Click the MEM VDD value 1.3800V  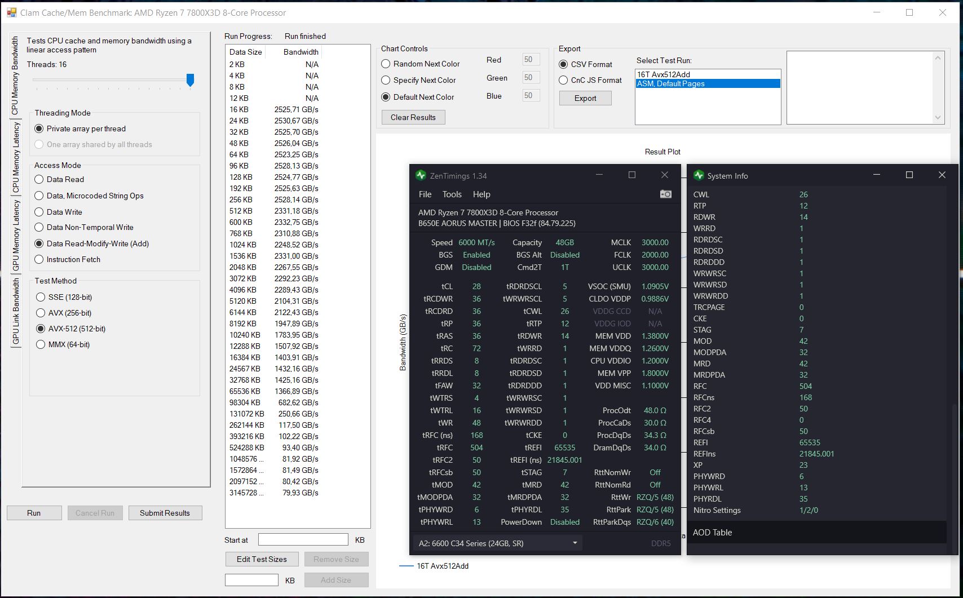point(655,336)
